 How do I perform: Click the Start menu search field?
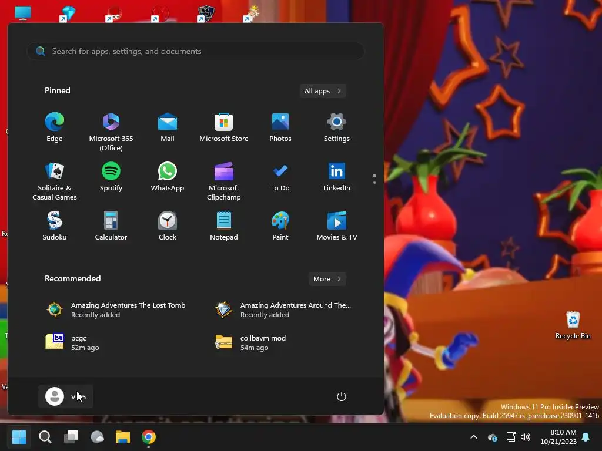click(x=196, y=51)
